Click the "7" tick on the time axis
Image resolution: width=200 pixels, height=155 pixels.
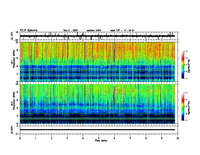[130, 138]
